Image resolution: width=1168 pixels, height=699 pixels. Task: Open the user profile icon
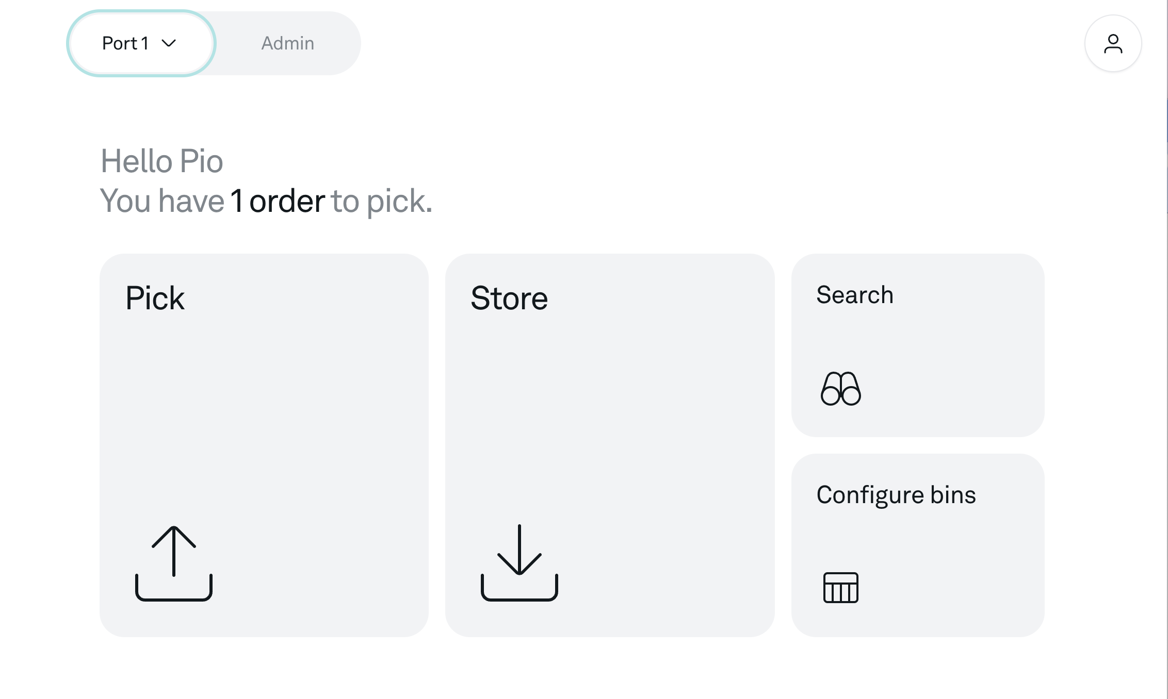pos(1113,43)
